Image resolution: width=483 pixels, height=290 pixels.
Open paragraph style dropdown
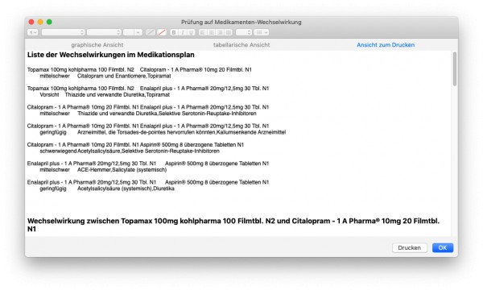pos(33,32)
